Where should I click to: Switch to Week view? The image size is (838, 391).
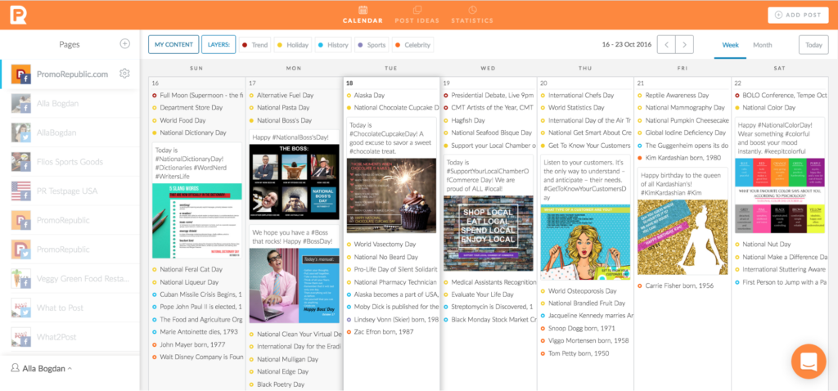[730, 45]
